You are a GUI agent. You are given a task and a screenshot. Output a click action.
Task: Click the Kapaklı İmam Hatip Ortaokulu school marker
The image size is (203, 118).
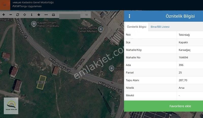point(34,24)
